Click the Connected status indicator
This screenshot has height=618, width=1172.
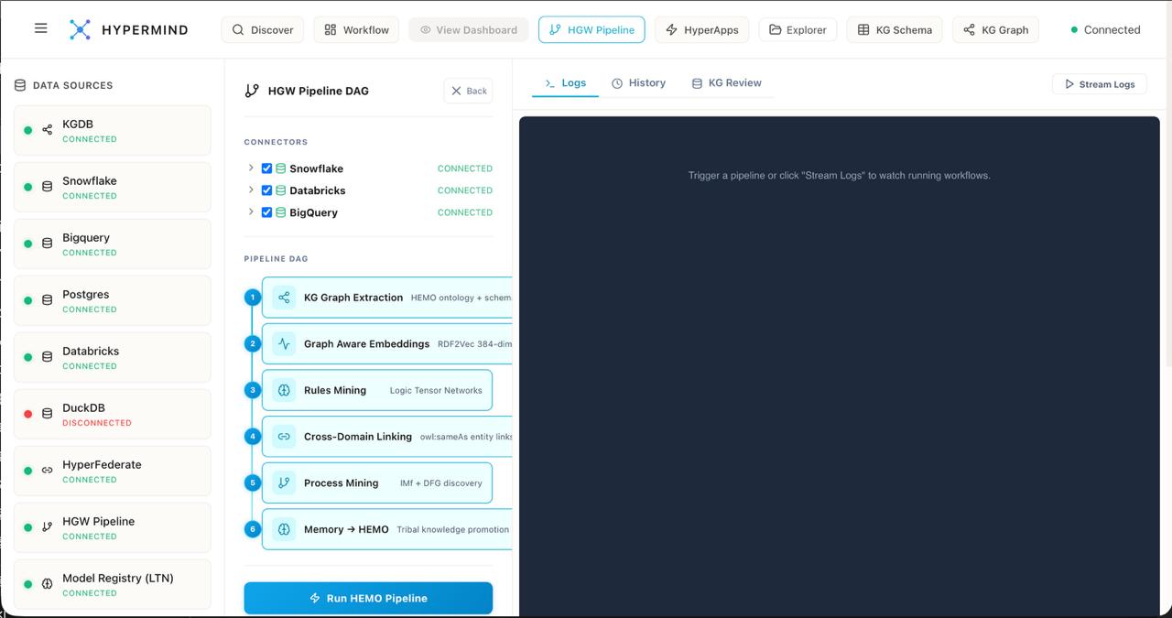[1105, 29]
